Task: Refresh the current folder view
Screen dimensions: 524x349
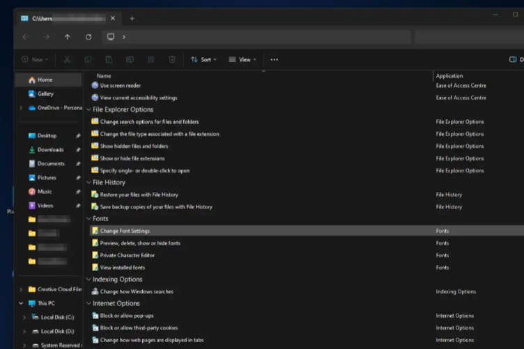Action: coord(88,37)
